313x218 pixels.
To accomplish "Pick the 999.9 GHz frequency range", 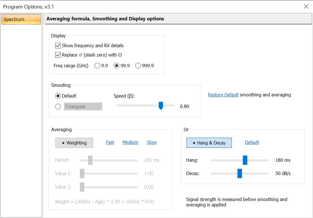I will [138, 66].
